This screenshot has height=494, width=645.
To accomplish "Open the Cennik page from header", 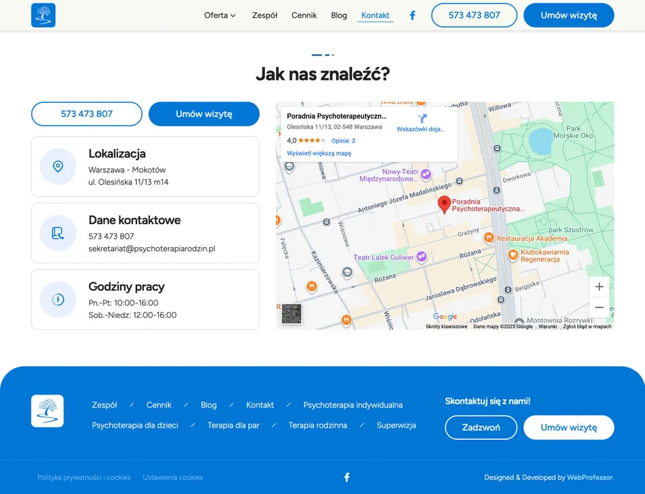I will click(304, 15).
